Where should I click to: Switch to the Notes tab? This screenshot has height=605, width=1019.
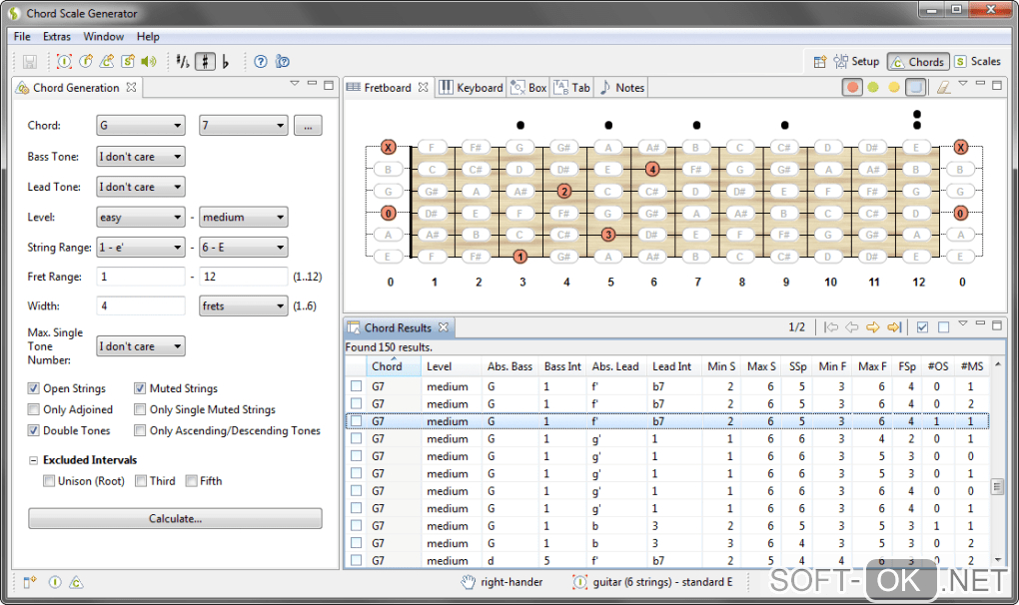[x=622, y=88]
